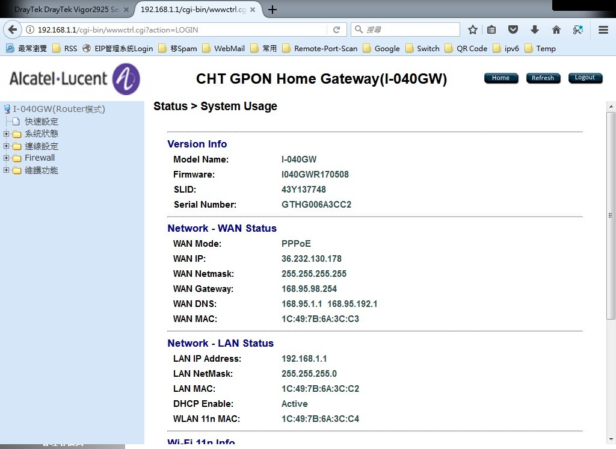Open the Google bookmark folder
The height and width of the screenshot is (449, 616).
381,48
